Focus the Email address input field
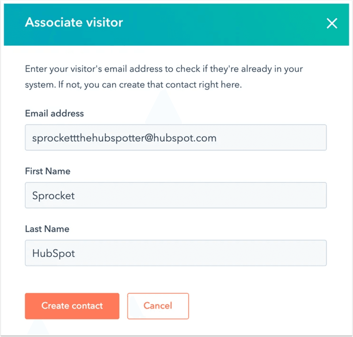Screen dimensions: 353x337 [x=175, y=137]
